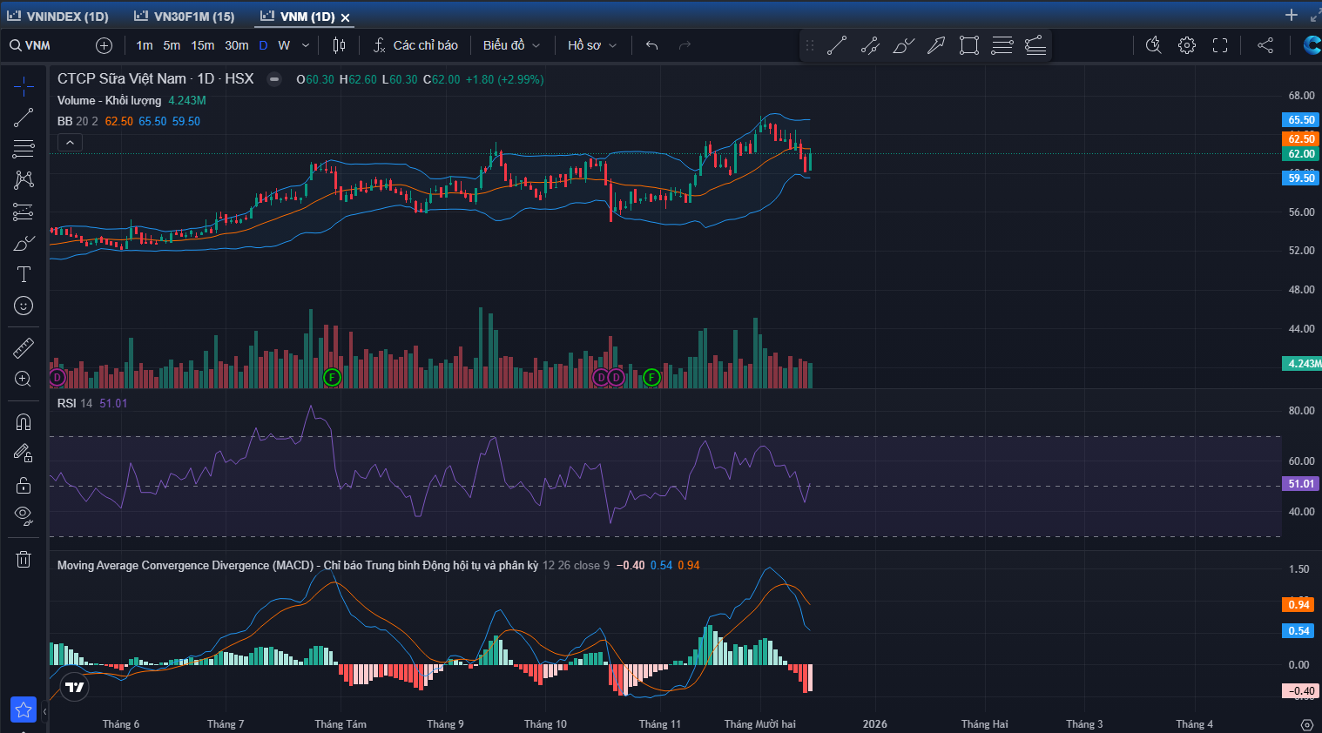Toggle hide all drawings eye icon
This screenshot has width=1322, height=733.
tap(24, 515)
